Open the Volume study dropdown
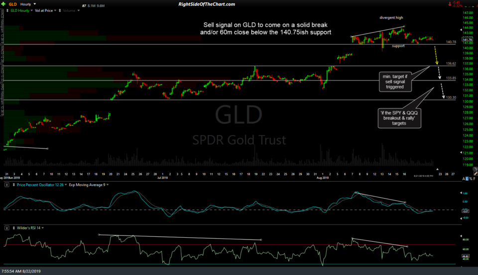 78,10
